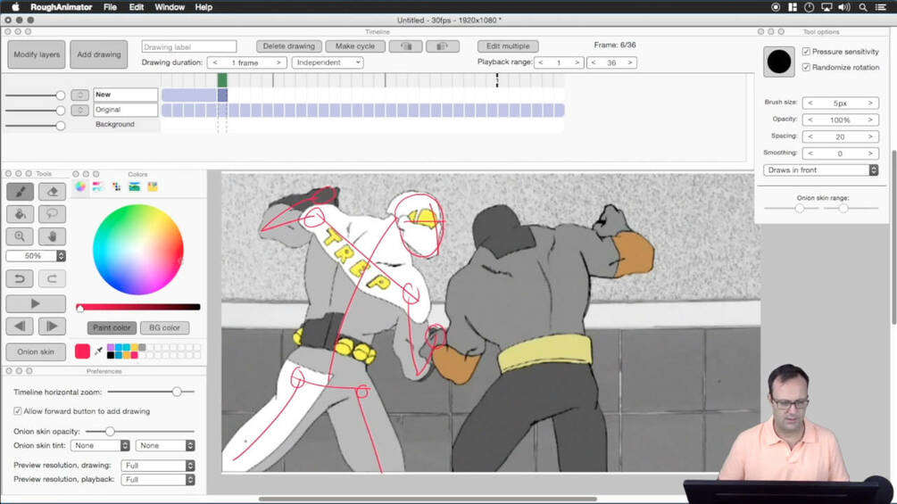This screenshot has height=504, width=897.
Task: Switch to the color palettes tab
Action: point(116,186)
